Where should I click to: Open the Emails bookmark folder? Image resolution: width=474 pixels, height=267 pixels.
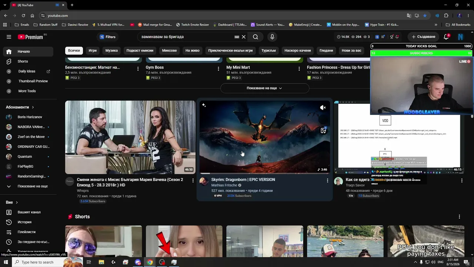point(22,25)
